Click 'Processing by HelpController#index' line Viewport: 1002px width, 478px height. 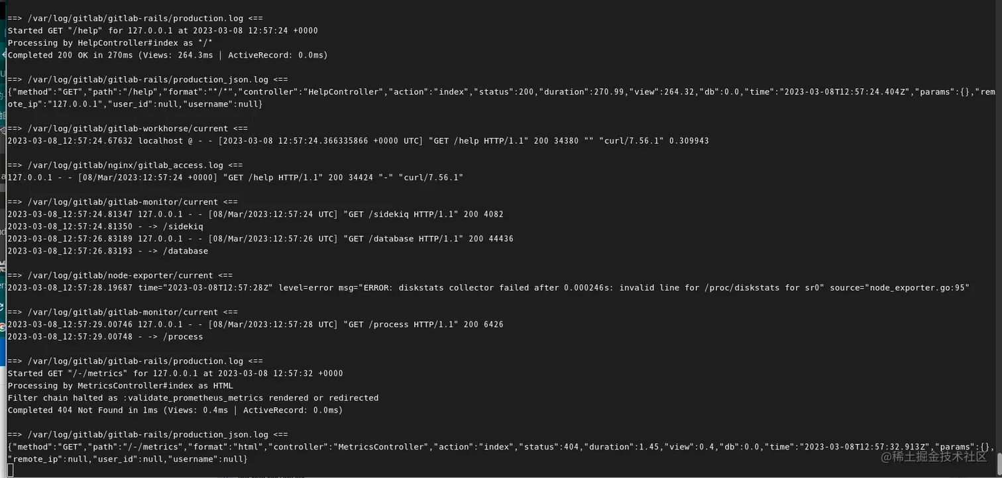pyautogui.click(x=110, y=43)
